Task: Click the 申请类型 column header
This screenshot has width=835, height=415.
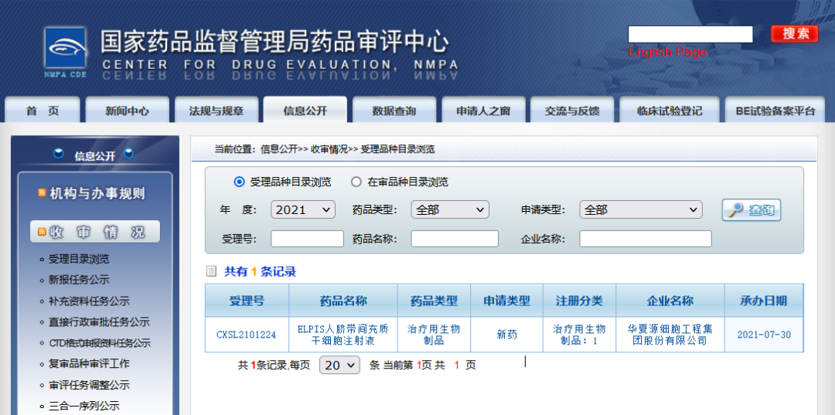Action: tap(507, 301)
